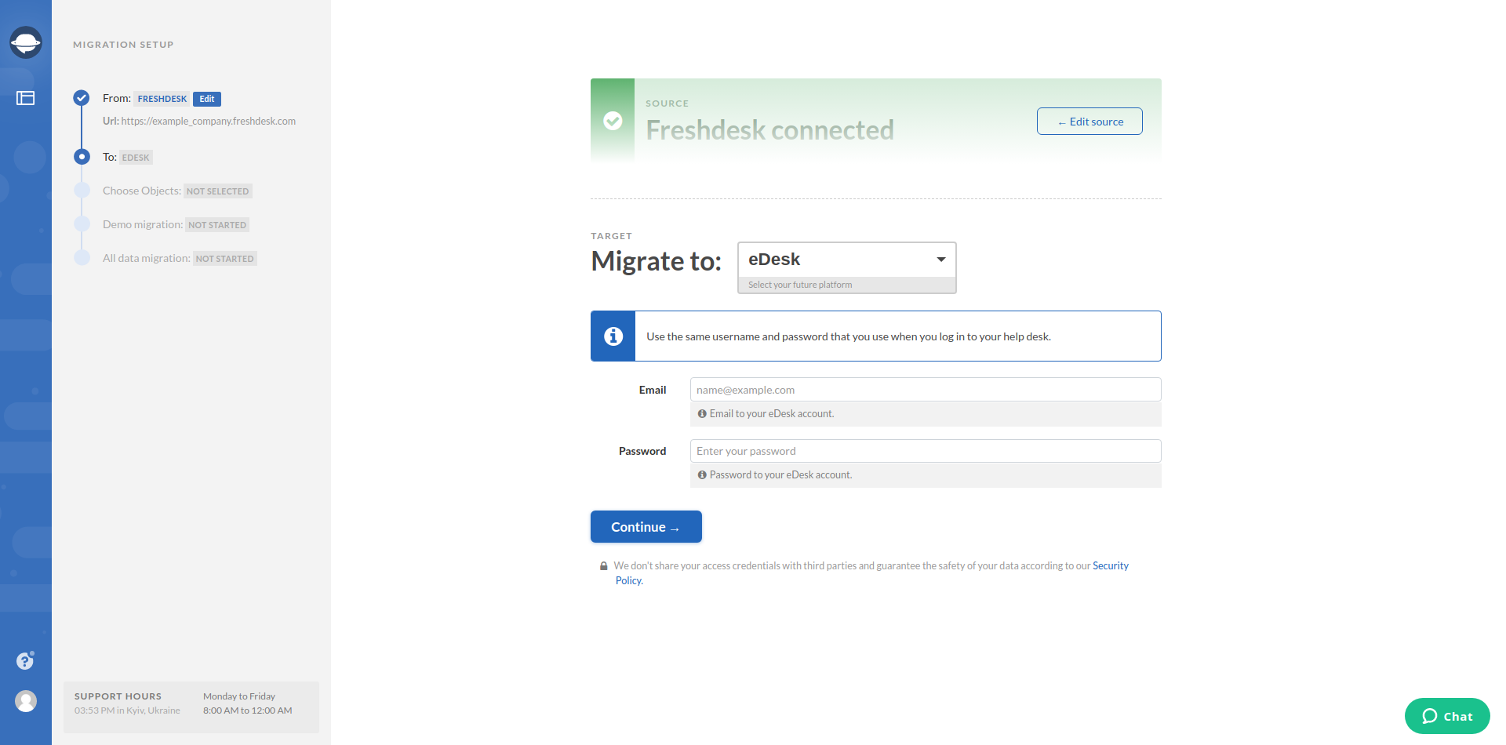Open the migrations list icon in sidebar
This screenshot has height=745, width=1506.
pos(26,98)
